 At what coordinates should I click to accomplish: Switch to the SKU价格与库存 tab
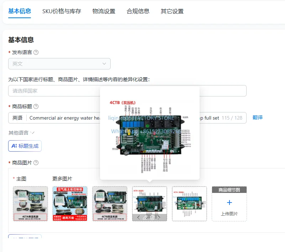click(x=62, y=11)
